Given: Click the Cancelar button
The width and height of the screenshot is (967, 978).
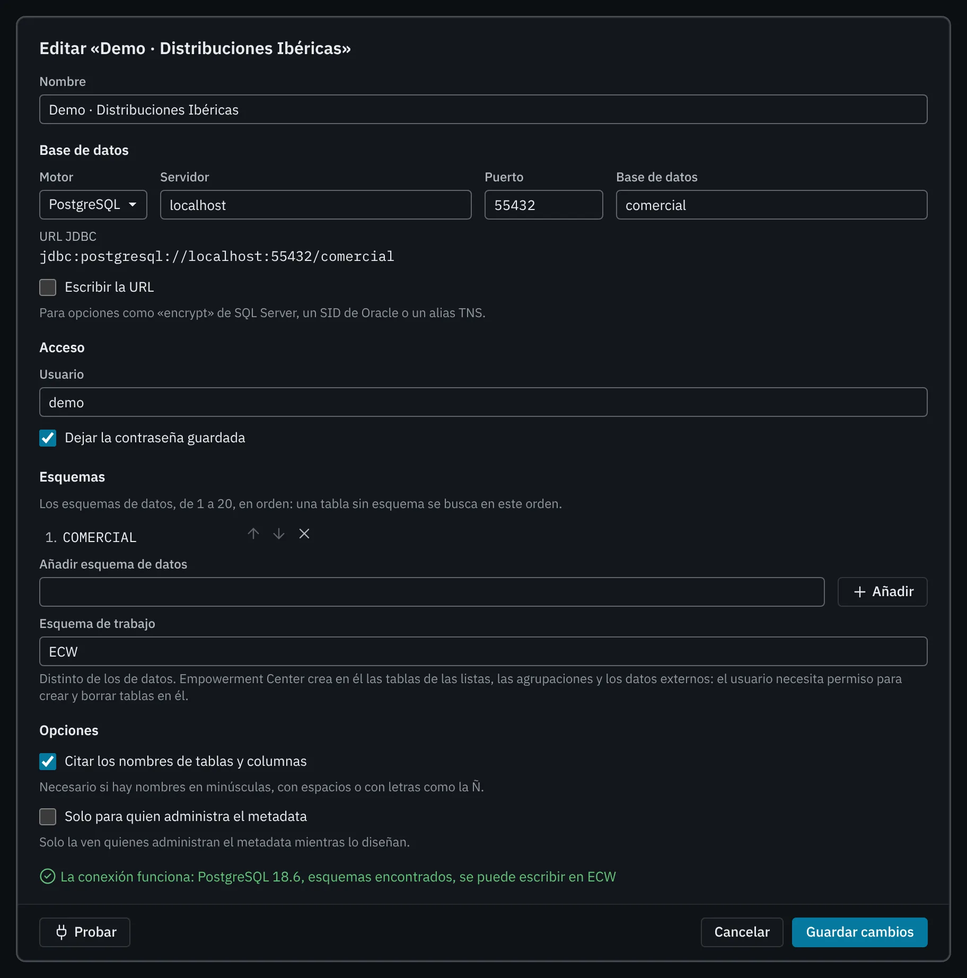Looking at the screenshot, I should point(742,932).
